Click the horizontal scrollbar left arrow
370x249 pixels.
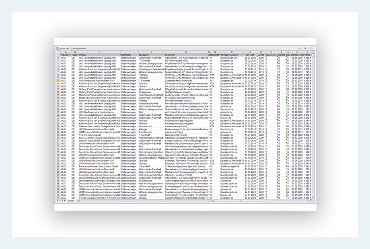point(212,201)
